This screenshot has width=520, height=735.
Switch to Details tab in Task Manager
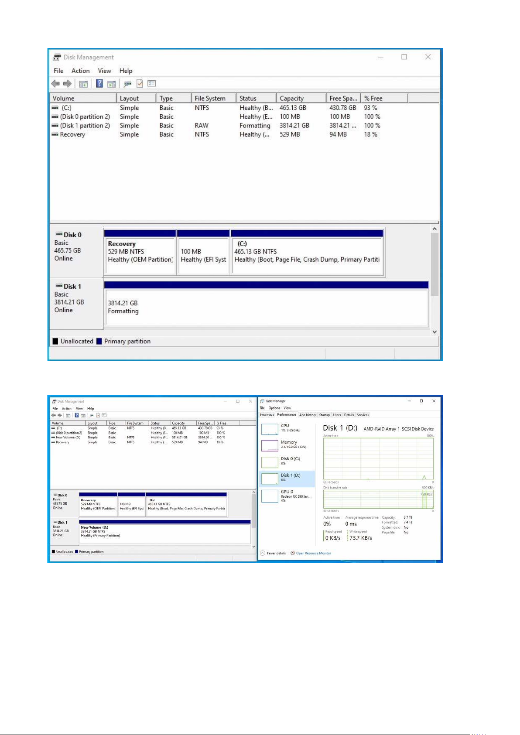(x=349, y=415)
